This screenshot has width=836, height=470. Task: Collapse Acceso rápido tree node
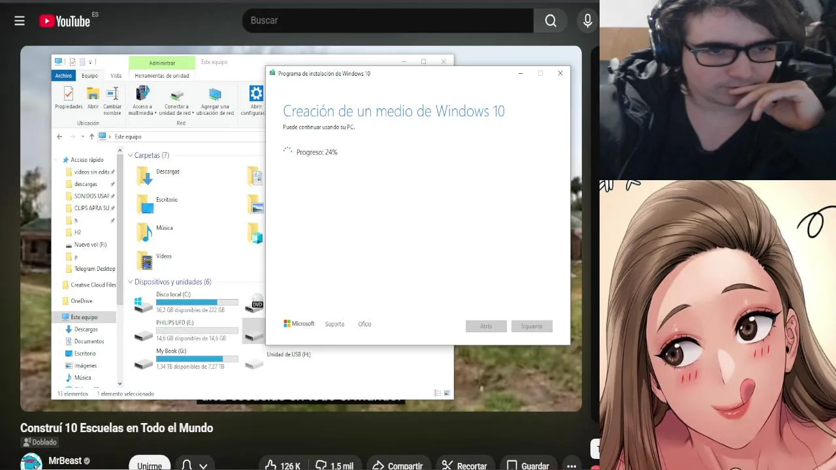pyautogui.click(x=57, y=160)
